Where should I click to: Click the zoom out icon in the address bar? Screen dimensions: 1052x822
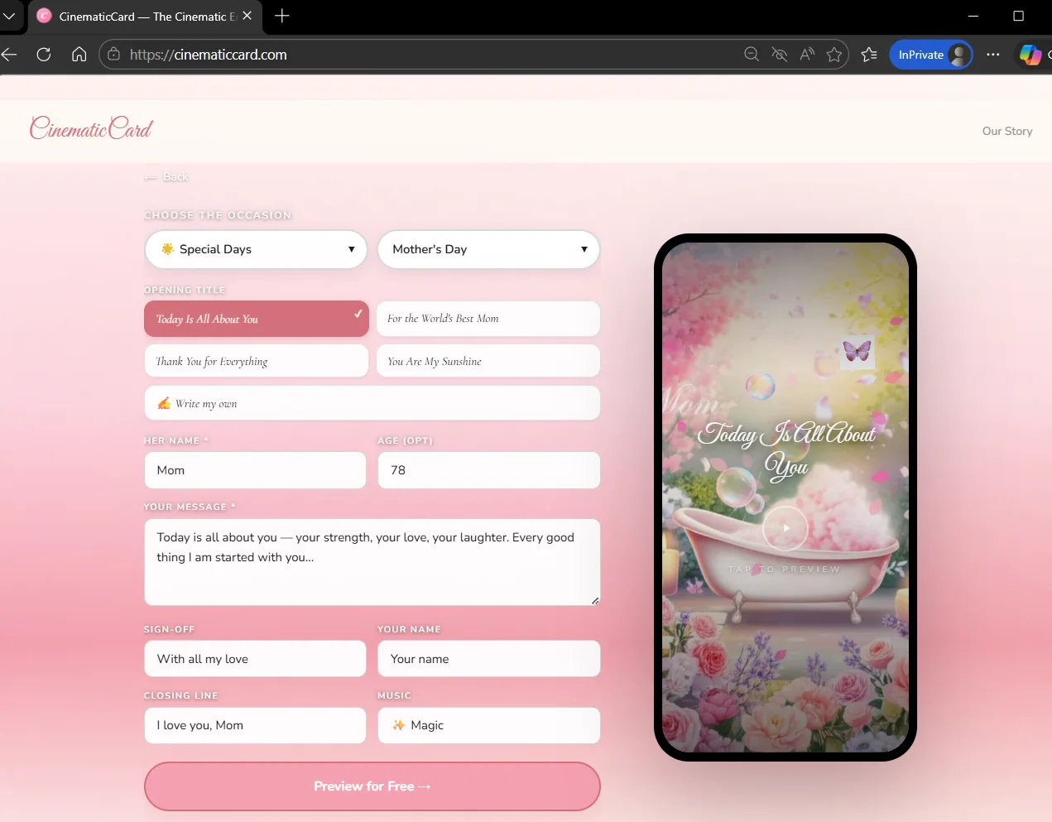coord(752,54)
